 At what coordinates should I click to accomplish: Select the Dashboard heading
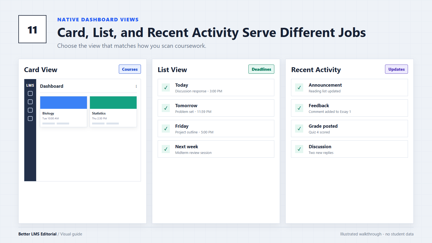52,86
